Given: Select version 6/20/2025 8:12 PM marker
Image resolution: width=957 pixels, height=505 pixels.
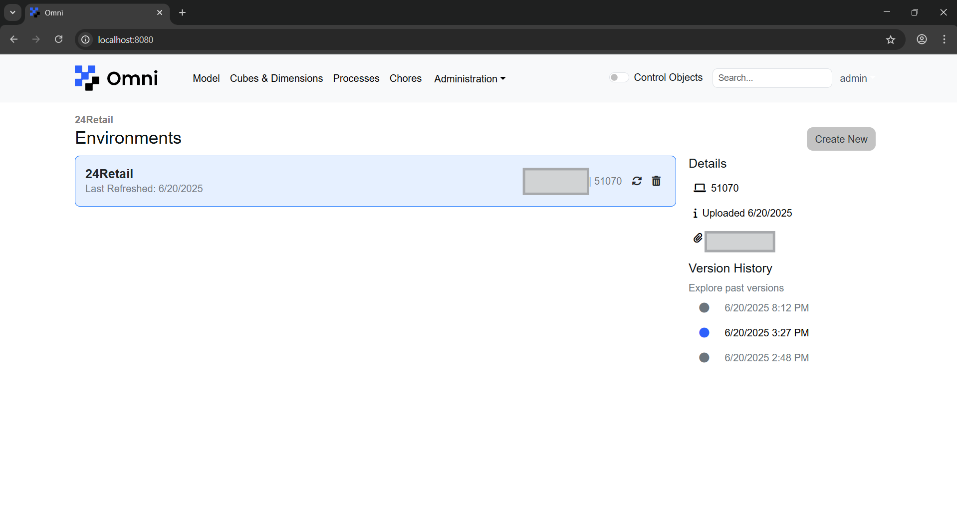Looking at the screenshot, I should [704, 308].
